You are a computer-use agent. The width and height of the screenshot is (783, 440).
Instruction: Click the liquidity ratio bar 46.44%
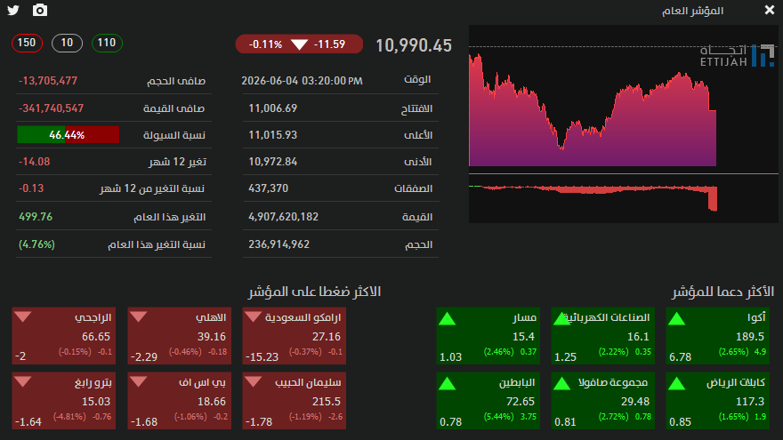[x=68, y=135]
